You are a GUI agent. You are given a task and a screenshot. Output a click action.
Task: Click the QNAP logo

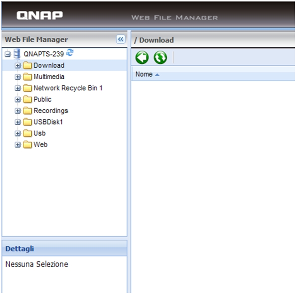pyautogui.click(x=40, y=15)
